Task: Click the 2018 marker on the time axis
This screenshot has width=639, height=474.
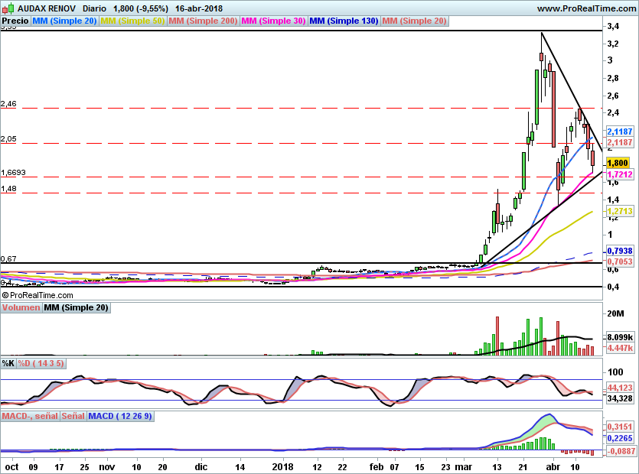Action: pos(283,466)
